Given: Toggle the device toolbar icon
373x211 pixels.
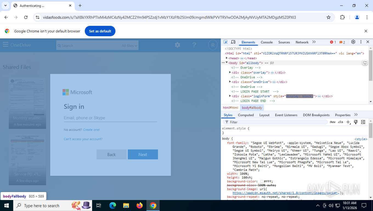Looking at the screenshot, I should [x=233, y=42].
